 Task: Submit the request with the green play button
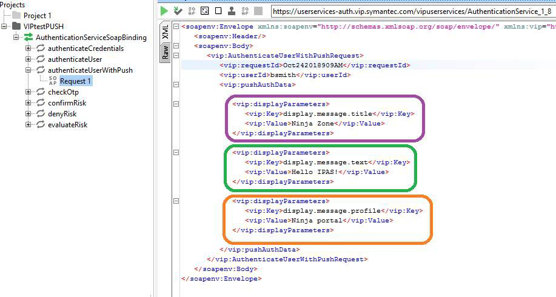tap(164, 11)
